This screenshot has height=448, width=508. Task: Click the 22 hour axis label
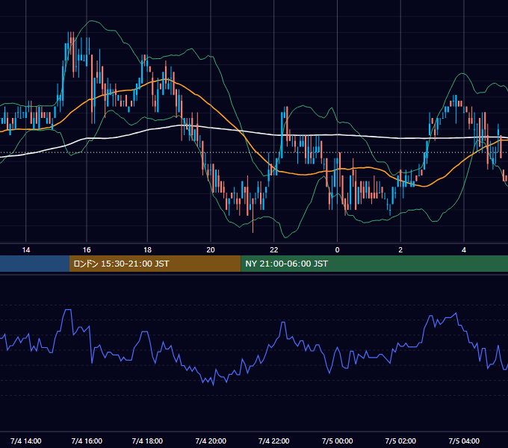coord(274,250)
